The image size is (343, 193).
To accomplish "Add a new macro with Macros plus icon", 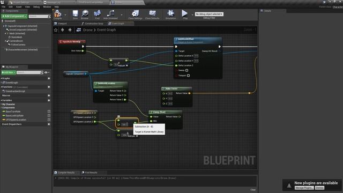I will [49, 95].
